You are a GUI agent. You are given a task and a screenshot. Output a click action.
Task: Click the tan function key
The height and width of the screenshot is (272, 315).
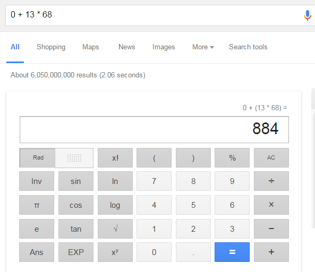(76, 229)
